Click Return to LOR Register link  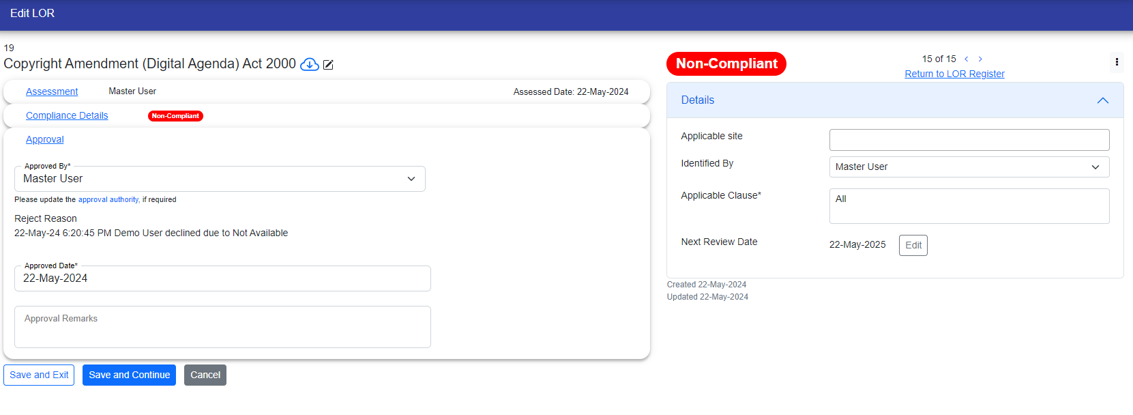point(954,74)
